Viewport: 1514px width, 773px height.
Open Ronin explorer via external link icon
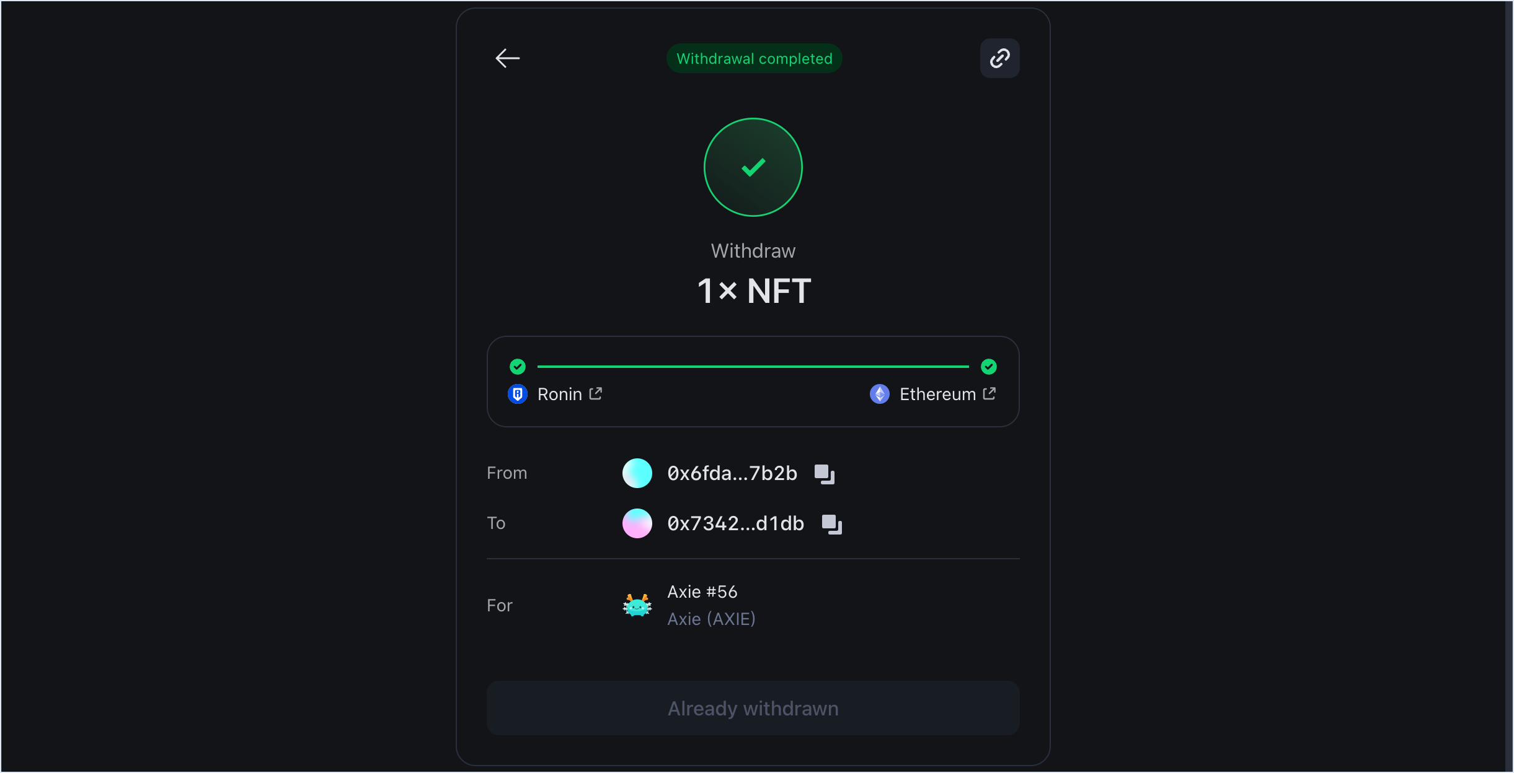pos(596,393)
